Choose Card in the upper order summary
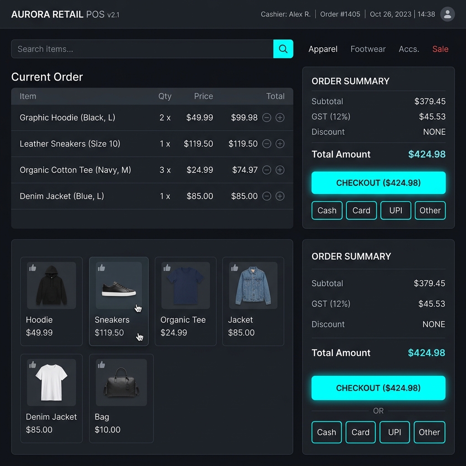The height and width of the screenshot is (466, 466). [x=361, y=210]
